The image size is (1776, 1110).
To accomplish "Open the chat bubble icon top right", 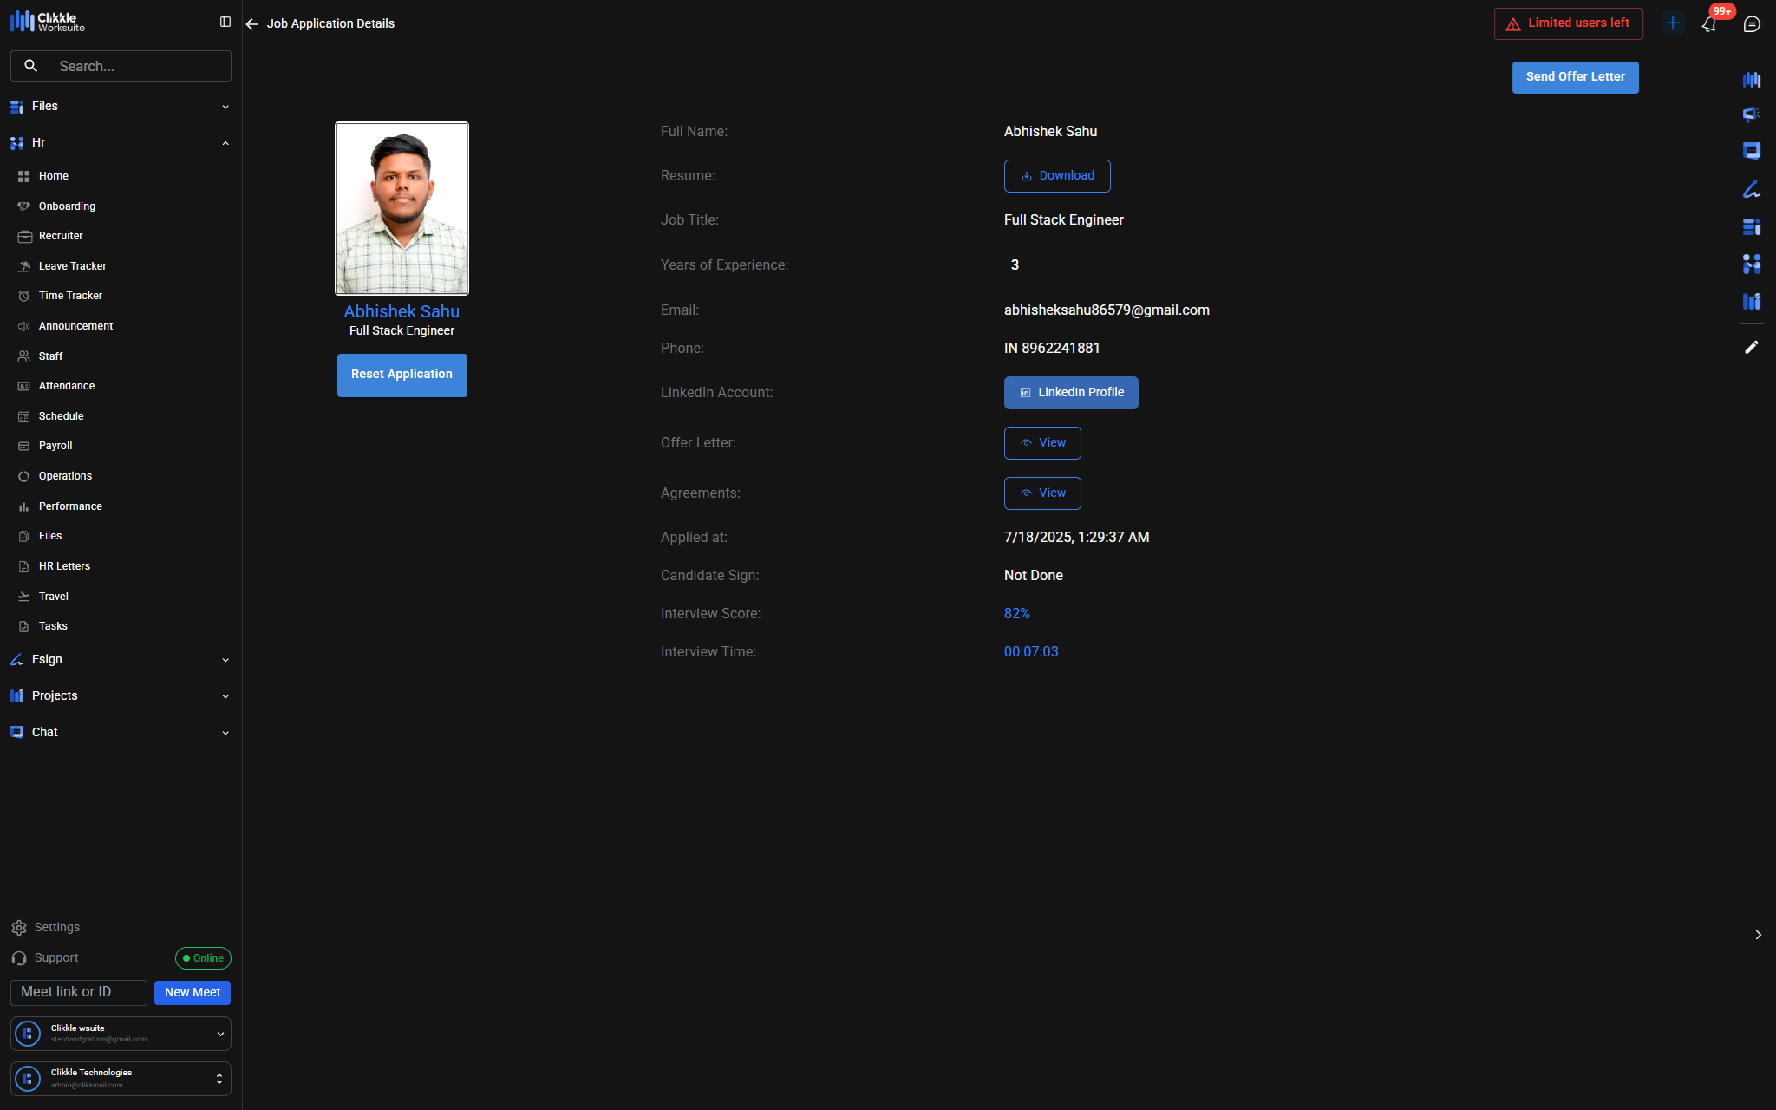I will 1752,24.
